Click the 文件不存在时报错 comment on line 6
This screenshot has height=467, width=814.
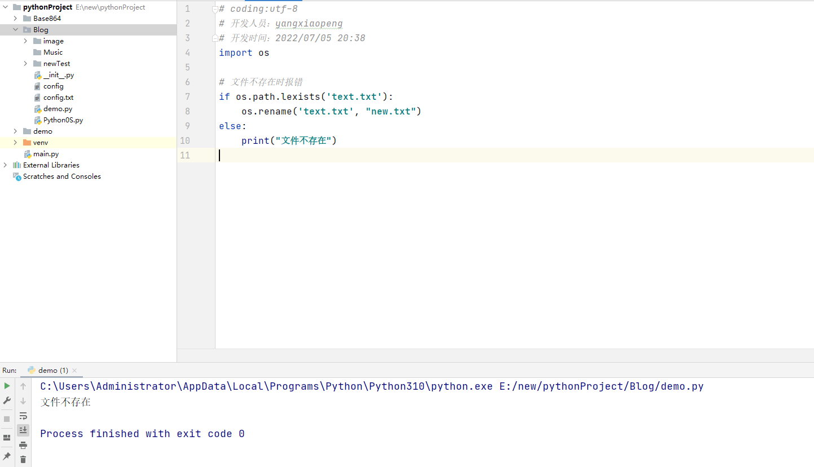point(261,82)
